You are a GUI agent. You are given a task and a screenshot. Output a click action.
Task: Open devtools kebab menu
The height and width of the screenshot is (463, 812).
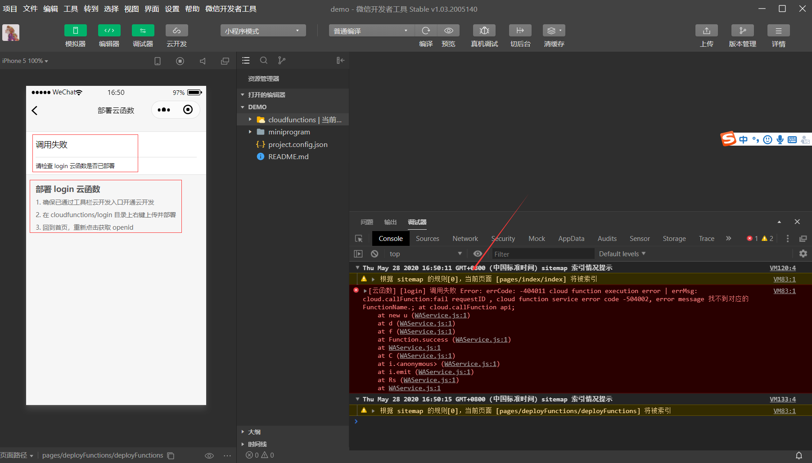(x=788, y=239)
